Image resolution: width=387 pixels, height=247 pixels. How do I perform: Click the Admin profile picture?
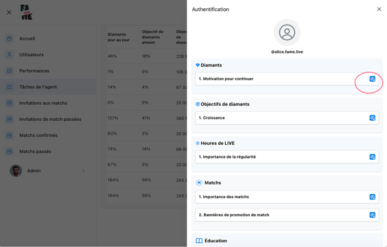coord(16,171)
